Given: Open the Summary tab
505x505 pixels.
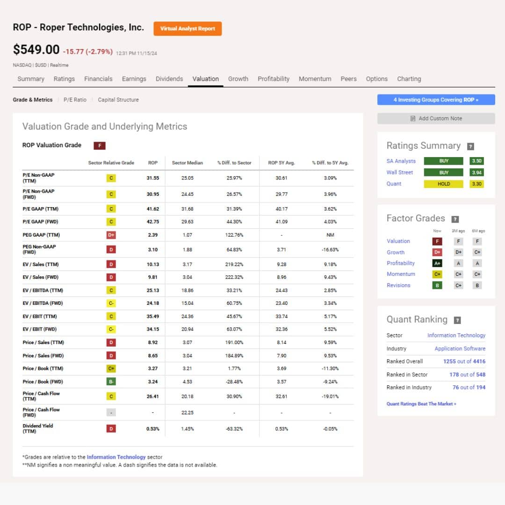Looking at the screenshot, I should pyautogui.click(x=31, y=79).
